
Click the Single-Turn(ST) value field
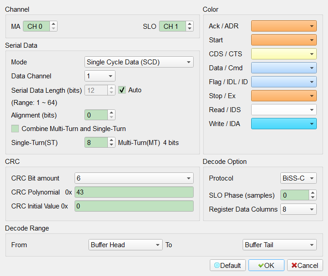tap(96, 143)
